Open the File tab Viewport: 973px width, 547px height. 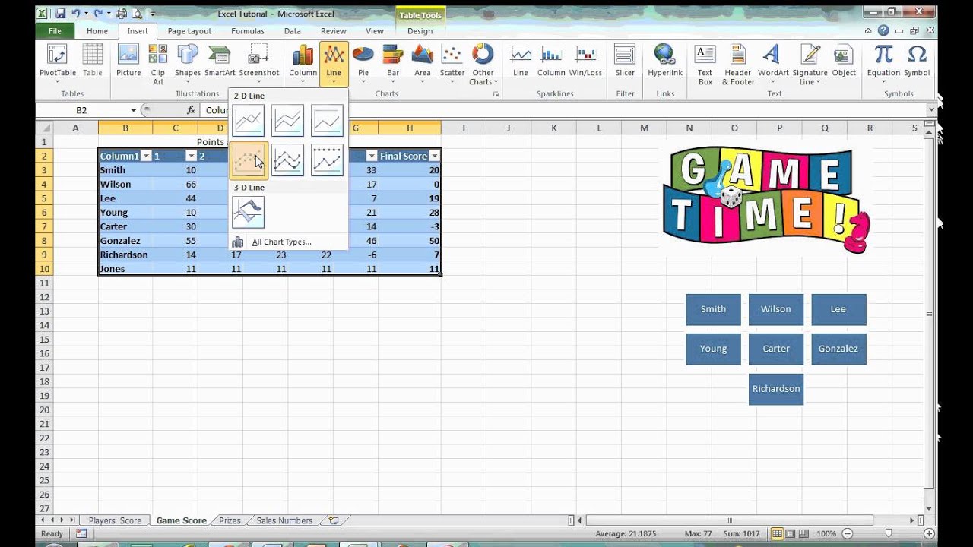(55, 31)
